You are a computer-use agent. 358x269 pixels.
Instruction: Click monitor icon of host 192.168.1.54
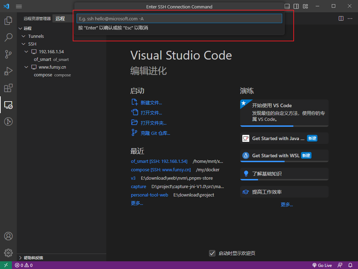34,52
